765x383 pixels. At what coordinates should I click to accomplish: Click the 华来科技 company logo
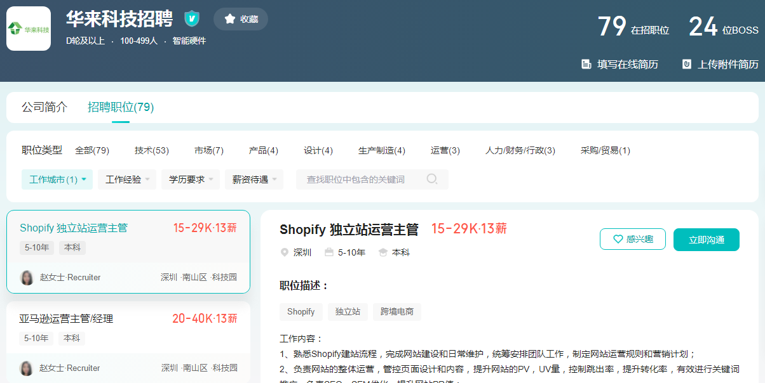coord(29,29)
